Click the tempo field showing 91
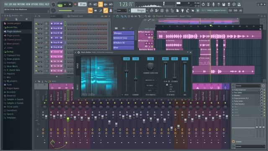Image resolution: width=268 pixels, height=151 pixels. click(x=82, y=4)
